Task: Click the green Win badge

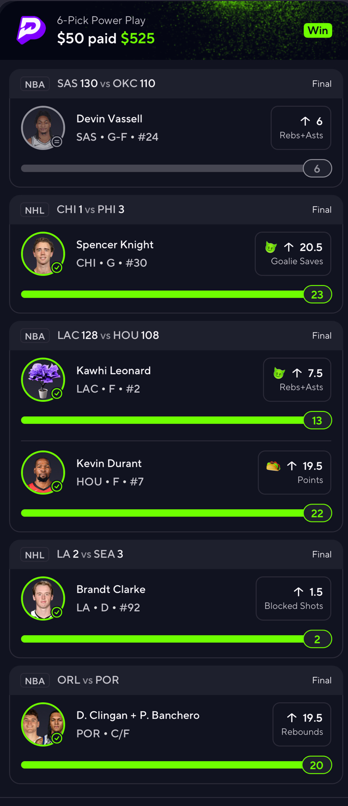Action: (318, 30)
